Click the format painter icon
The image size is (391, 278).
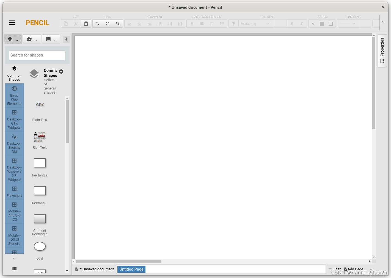tap(233, 24)
